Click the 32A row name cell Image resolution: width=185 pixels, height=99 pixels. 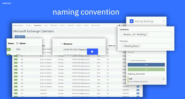click(22, 73)
